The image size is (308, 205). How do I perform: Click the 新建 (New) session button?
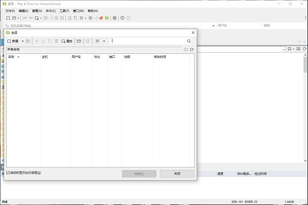click(13, 41)
